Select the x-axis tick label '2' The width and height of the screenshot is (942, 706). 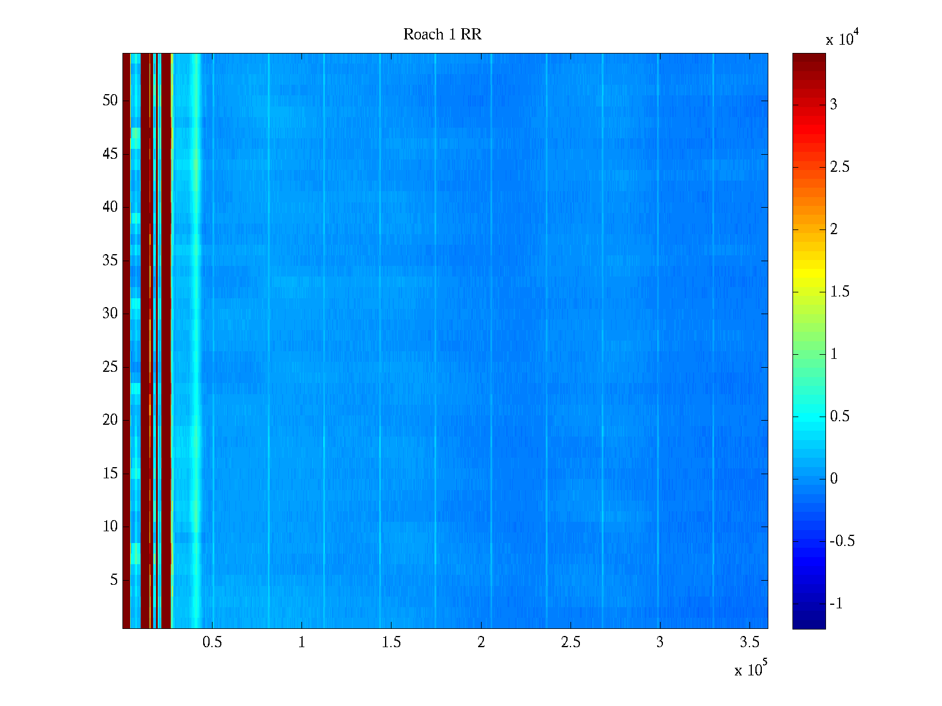click(x=481, y=642)
